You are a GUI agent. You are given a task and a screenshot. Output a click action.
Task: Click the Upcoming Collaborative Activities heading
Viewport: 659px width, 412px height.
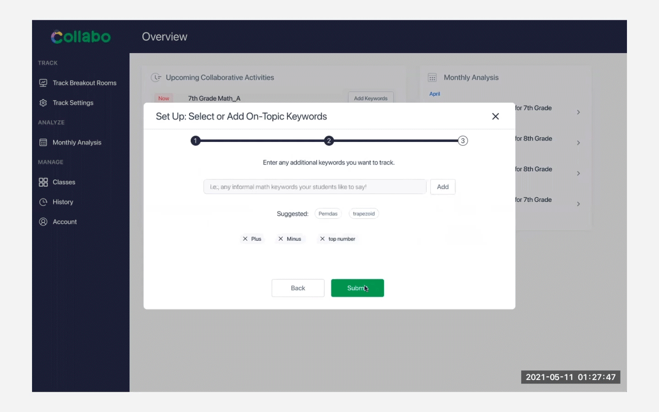tap(220, 77)
